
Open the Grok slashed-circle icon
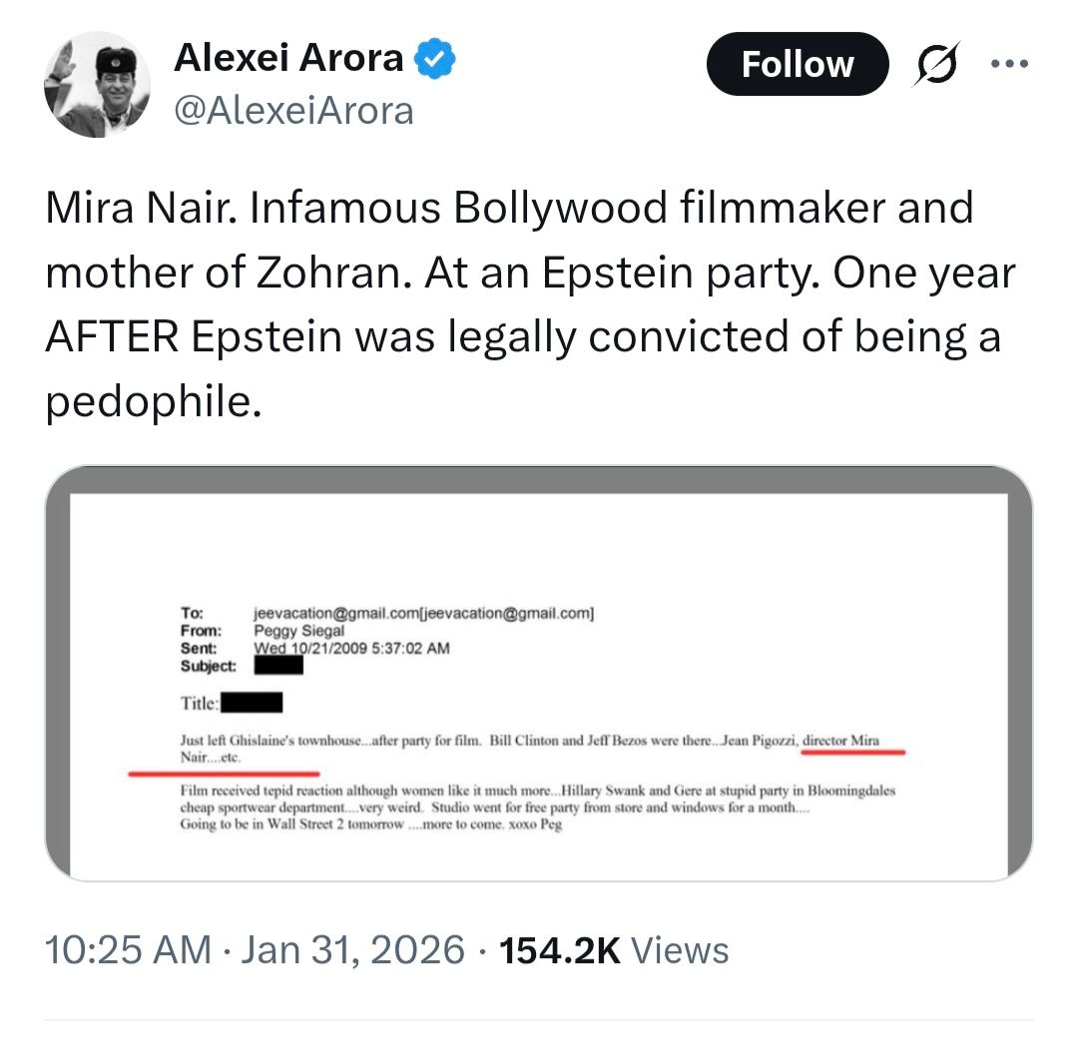click(x=935, y=64)
